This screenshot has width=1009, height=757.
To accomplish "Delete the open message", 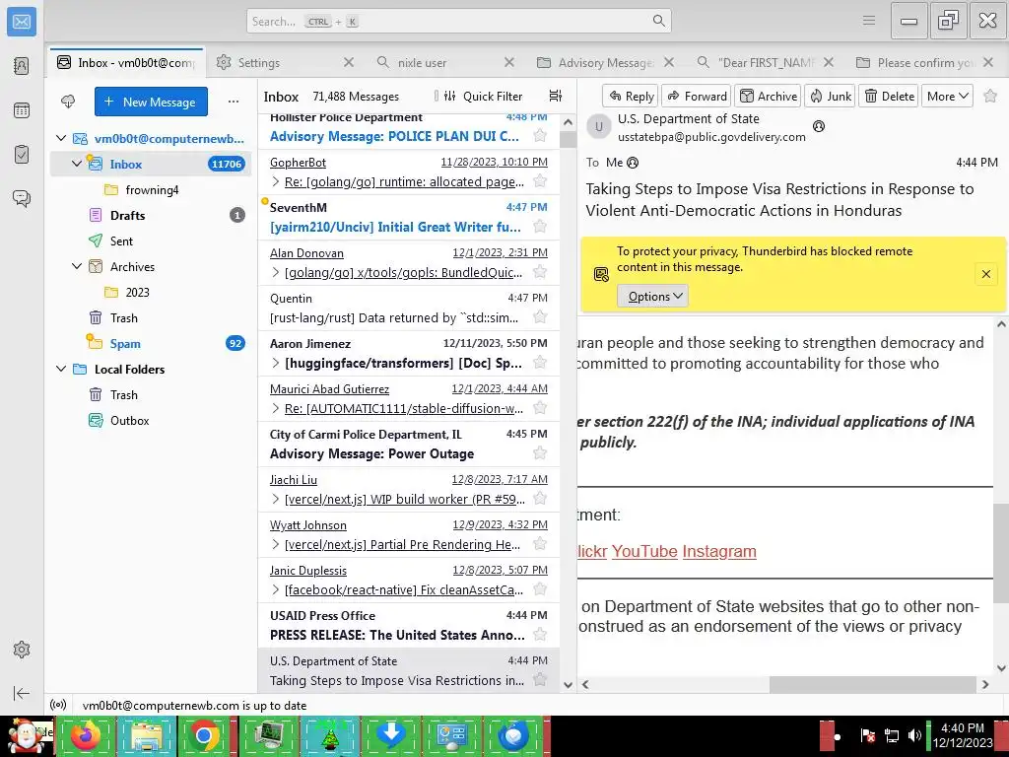I will [889, 96].
